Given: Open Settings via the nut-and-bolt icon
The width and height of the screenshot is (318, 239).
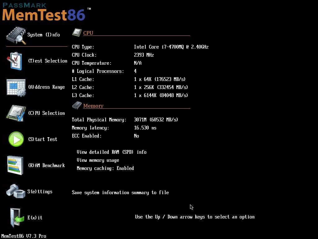Looking at the screenshot, I should (x=16, y=191).
